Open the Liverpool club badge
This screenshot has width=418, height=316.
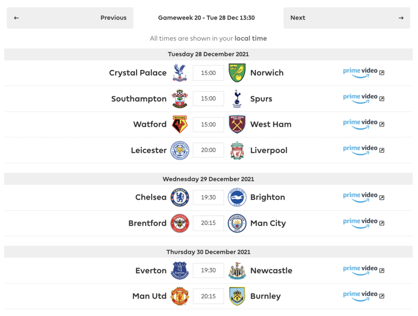(x=237, y=150)
